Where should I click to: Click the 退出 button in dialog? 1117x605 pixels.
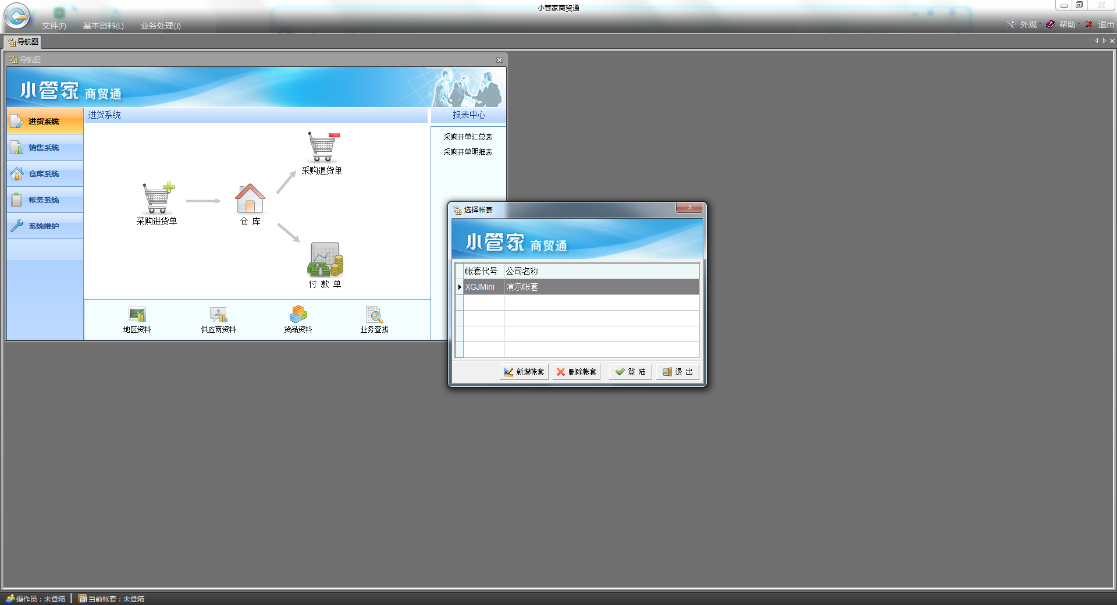coord(678,372)
